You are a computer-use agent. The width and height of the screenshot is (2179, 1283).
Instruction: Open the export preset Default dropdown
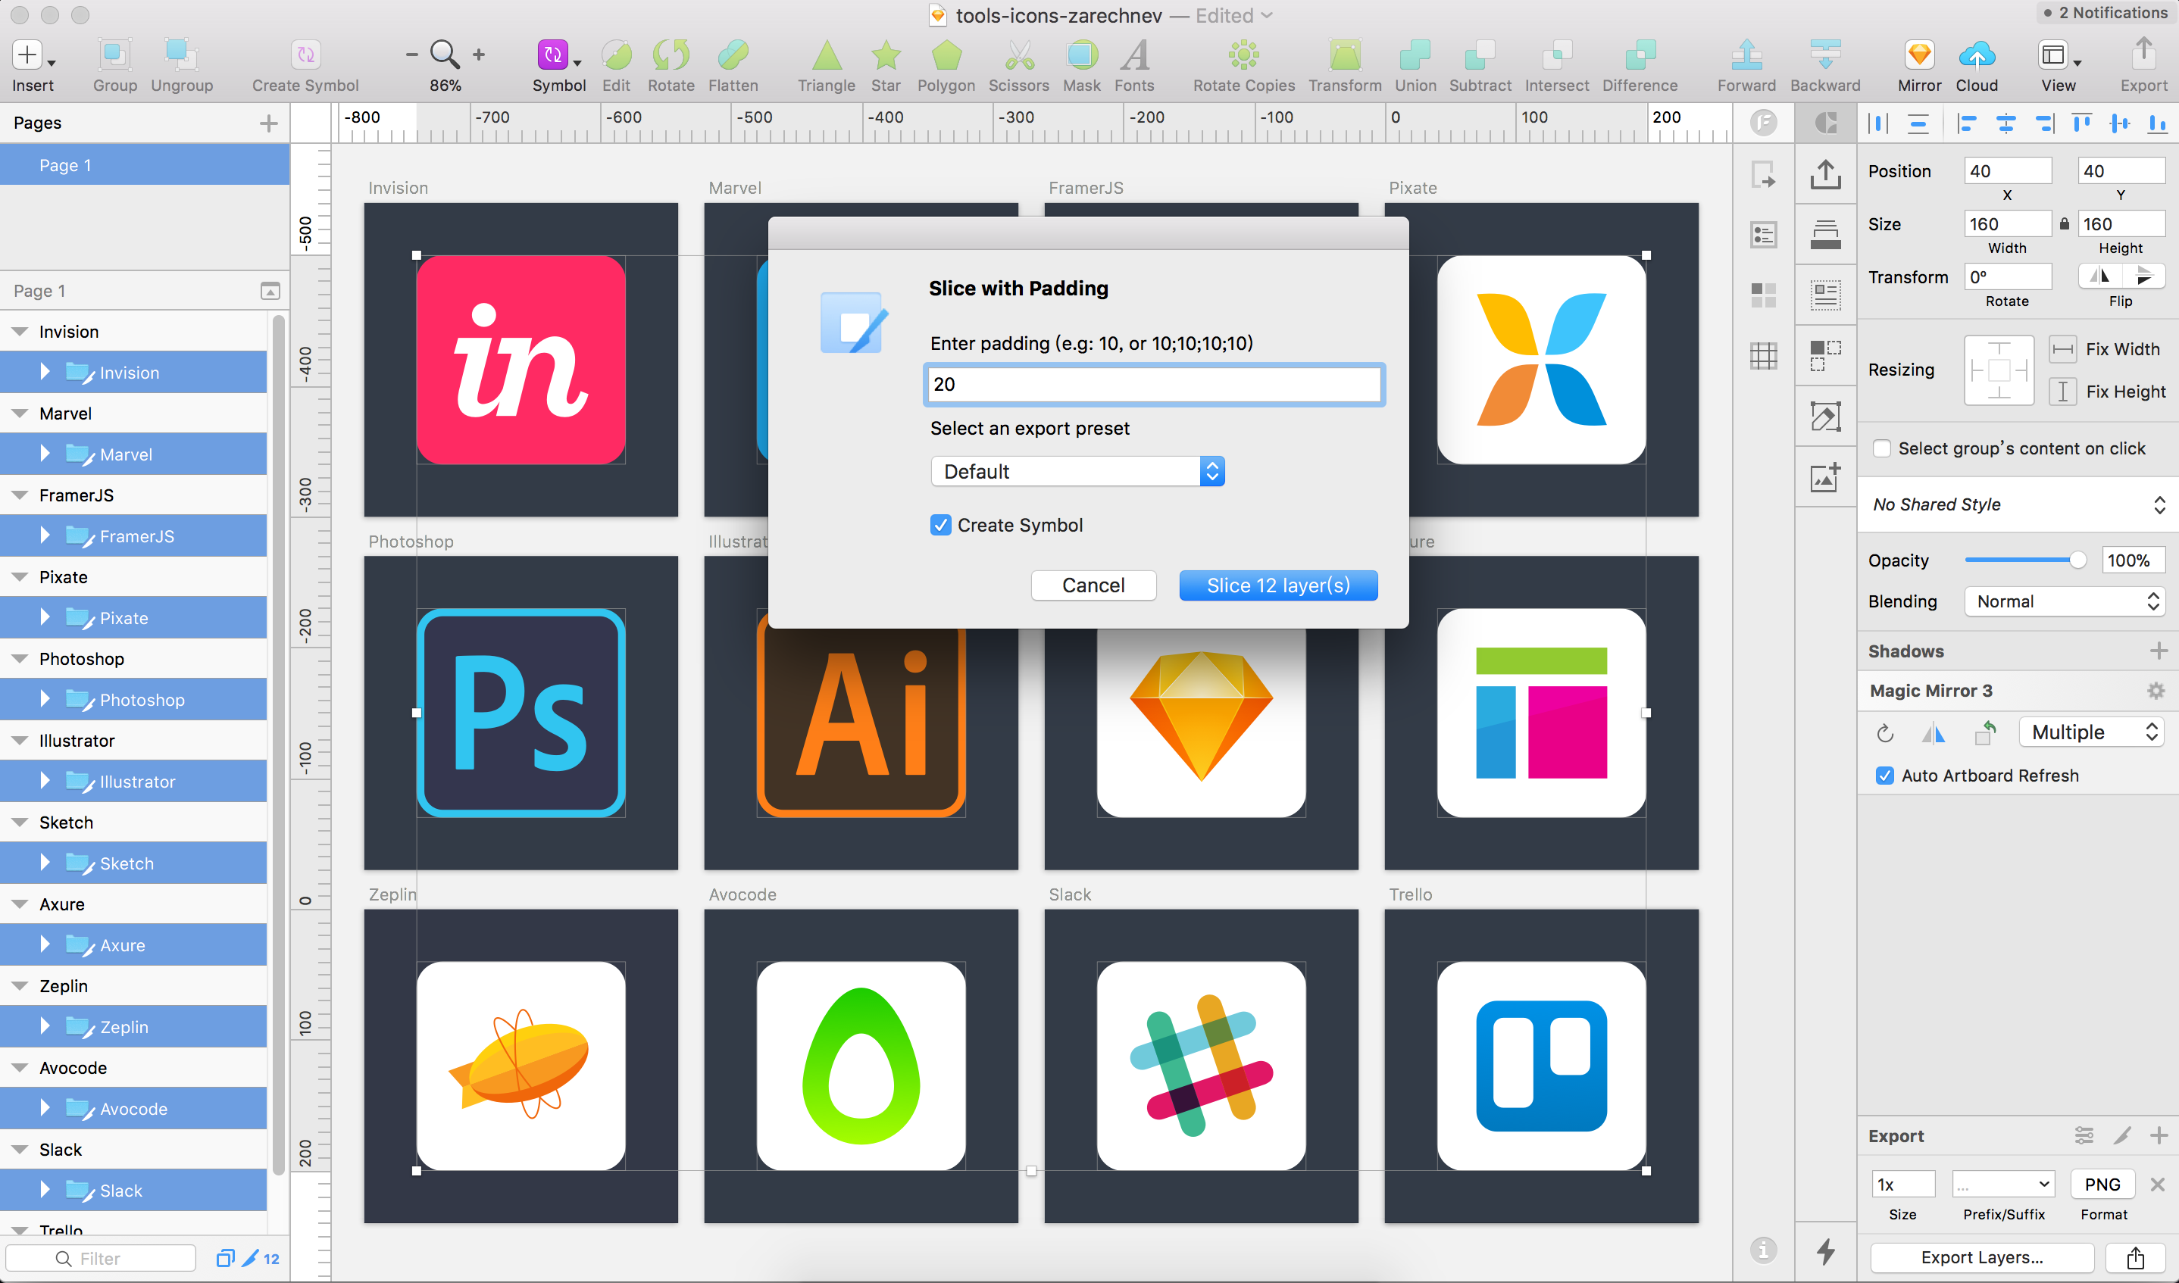coord(1077,471)
